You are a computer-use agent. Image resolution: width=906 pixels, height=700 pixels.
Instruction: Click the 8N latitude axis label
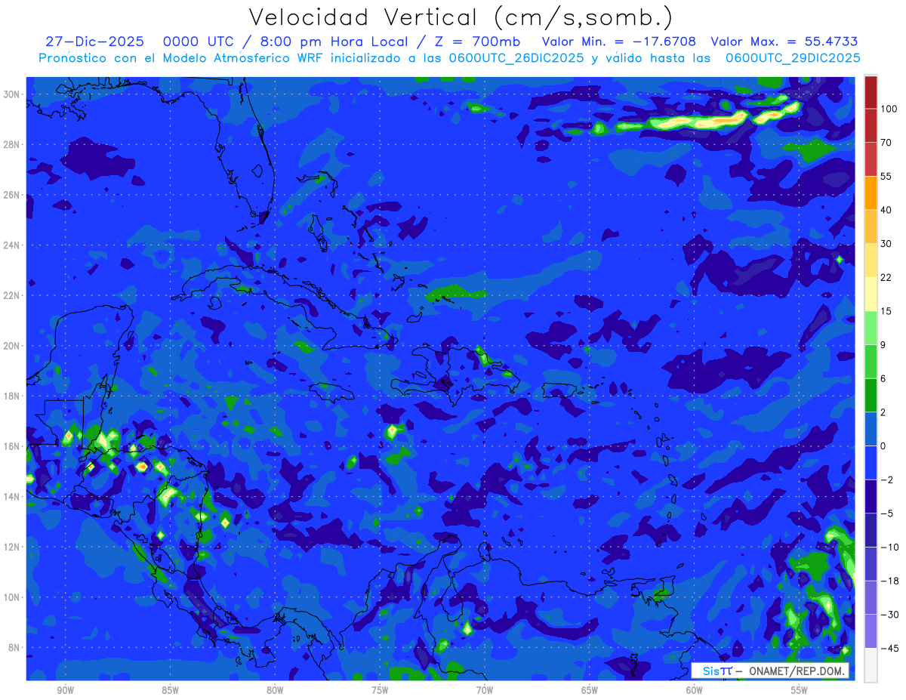pyautogui.click(x=15, y=648)
